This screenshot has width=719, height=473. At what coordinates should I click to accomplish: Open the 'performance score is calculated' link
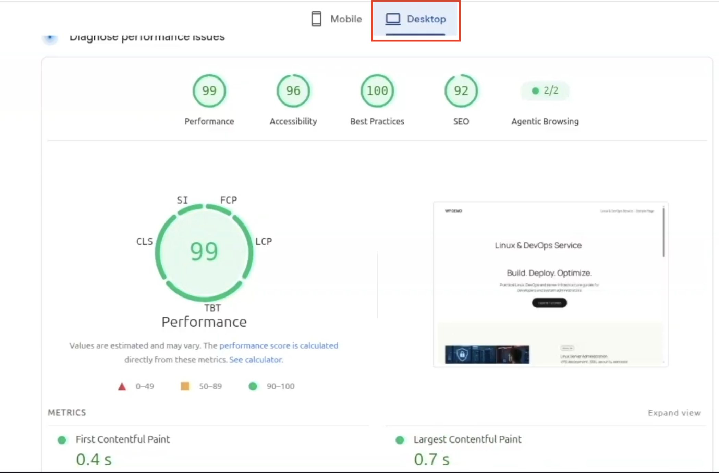tap(279, 345)
